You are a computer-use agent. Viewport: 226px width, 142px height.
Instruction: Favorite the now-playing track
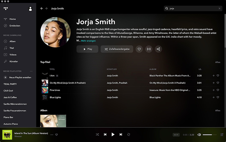click(56, 135)
